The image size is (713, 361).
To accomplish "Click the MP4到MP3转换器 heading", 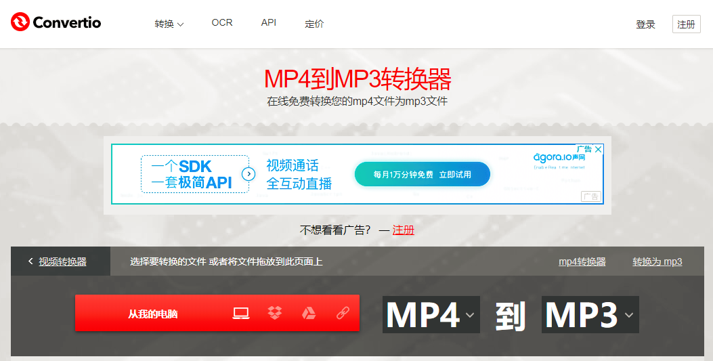I will click(358, 79).
